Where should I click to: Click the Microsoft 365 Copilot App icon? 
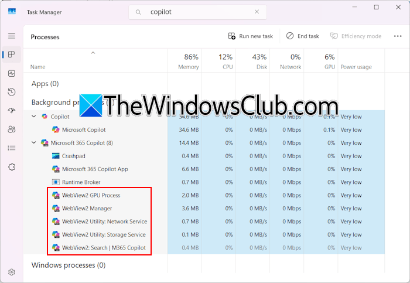pos(56,169)
